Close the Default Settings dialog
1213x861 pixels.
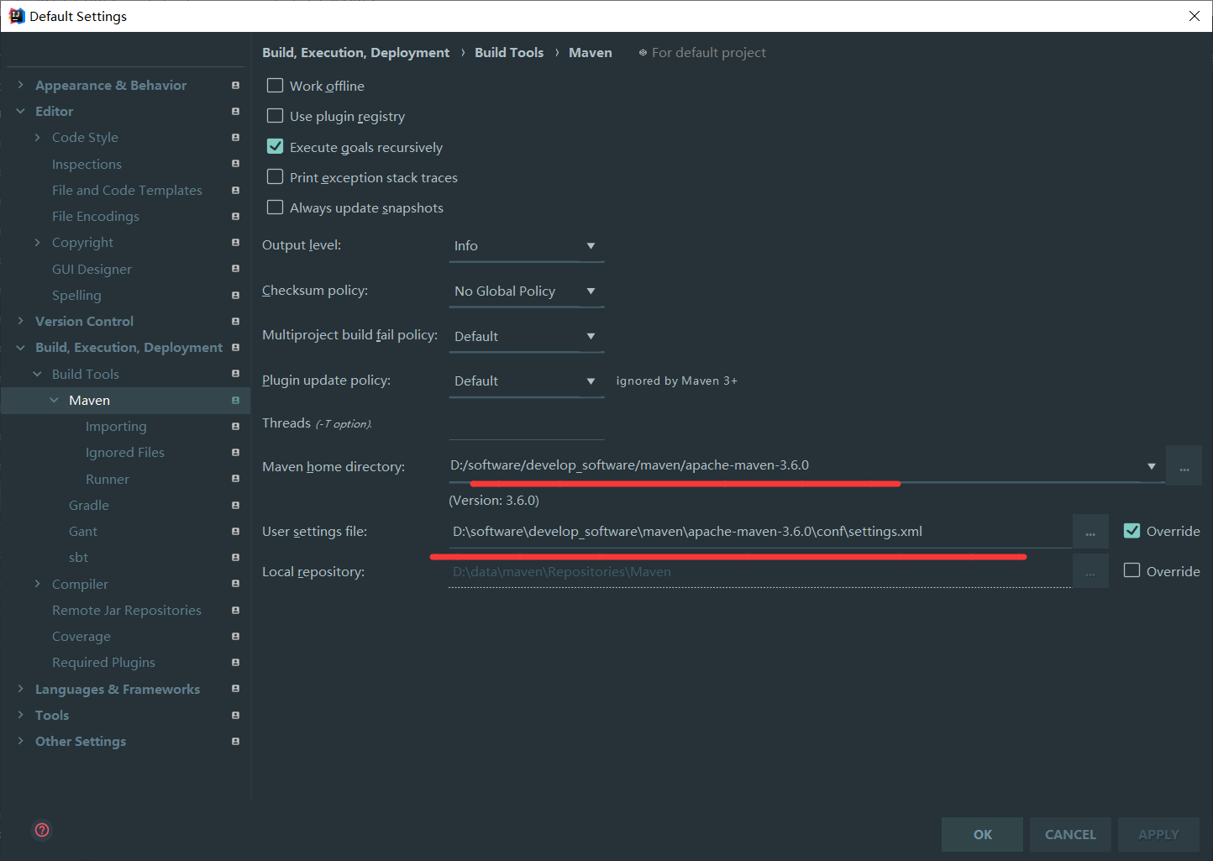[x=1194, y=16]
